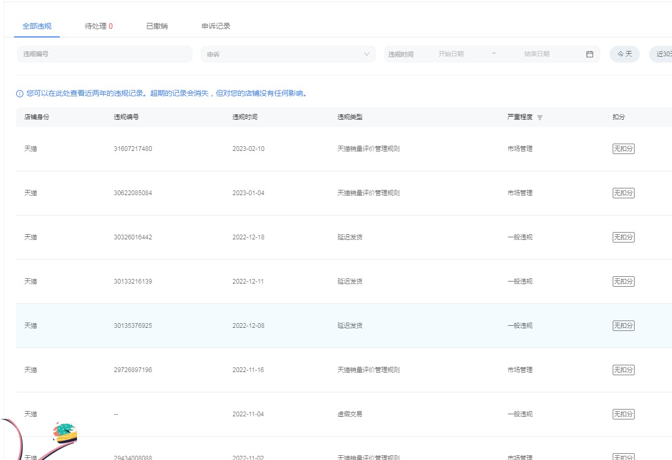Set the 结束日期 end date field
The image size is (672, 460).
point(537,54)
